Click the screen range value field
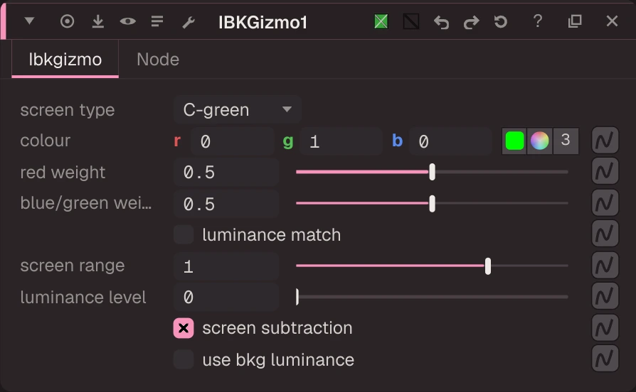 pyautogui.click(x=226, y=266)
